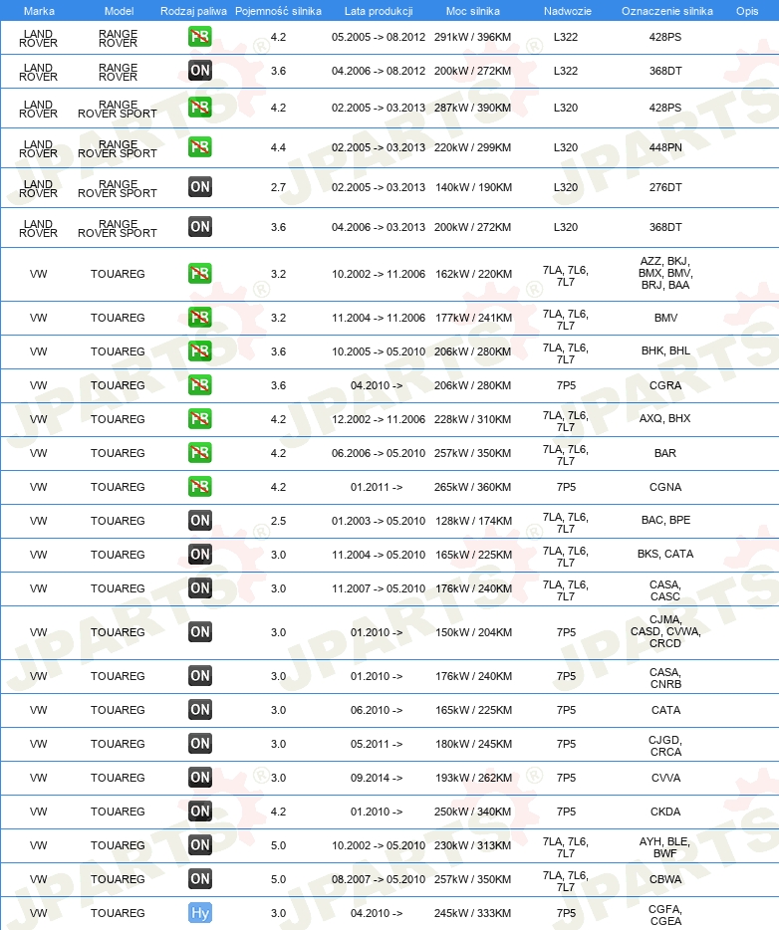Click diesel ON icon in Touareg CJGD, CRCA row

pyautogui.click(x=200, y=743)
